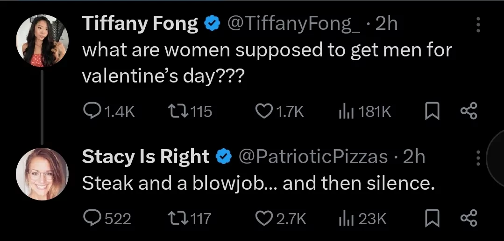Screen dimensions: 504x241
Task: Open Tiffany Fong's profile picture
Action: pyautogui.click(x=42, y=41)
